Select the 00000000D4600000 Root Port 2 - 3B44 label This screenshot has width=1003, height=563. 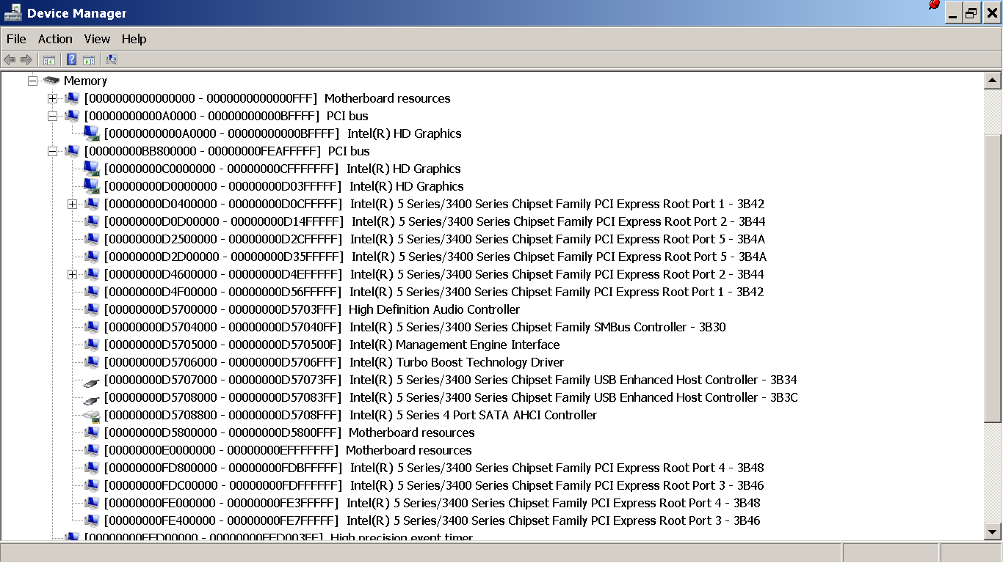434,274
